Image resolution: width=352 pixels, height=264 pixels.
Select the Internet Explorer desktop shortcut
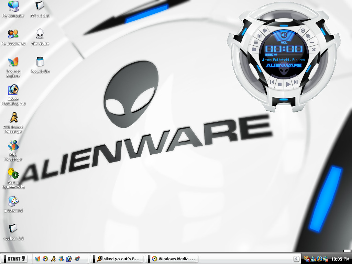coord(13,67)
